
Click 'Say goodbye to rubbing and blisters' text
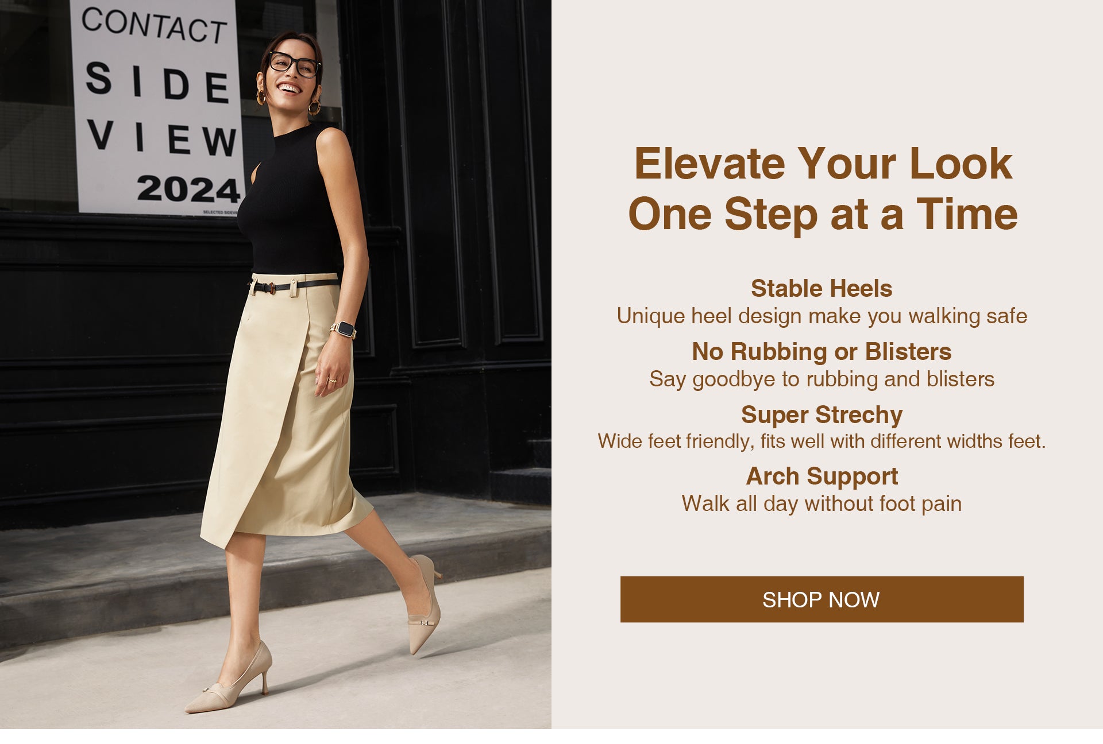coord(822,379)
